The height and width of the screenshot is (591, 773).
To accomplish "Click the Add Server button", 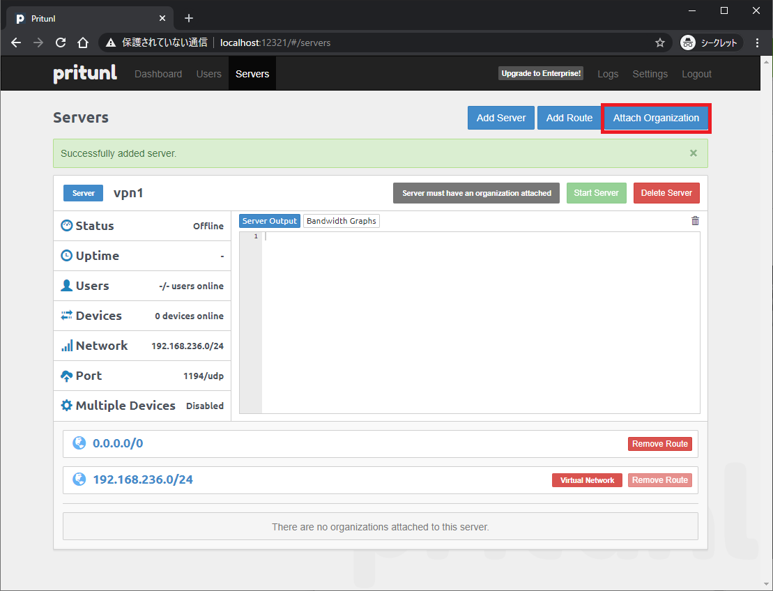I will click(501, 118).
